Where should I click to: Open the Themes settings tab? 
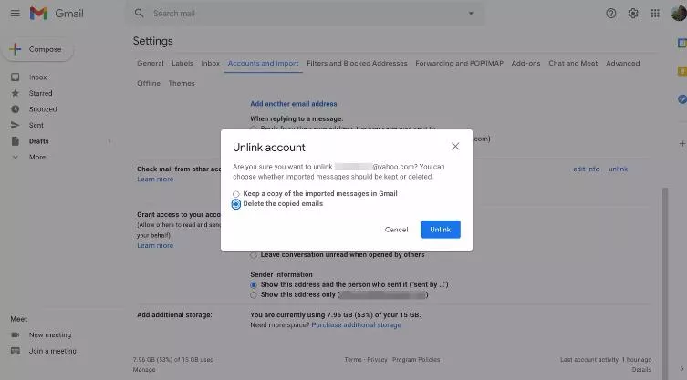[182, 83]
